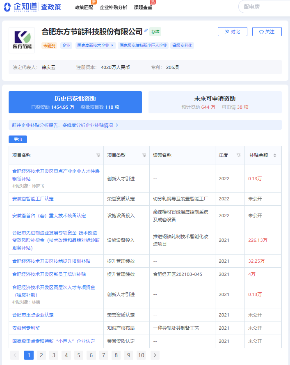Go to page 8
Viewport: 290px width, 365px height.
point(116,355)
